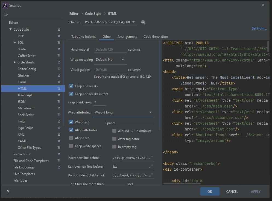Screen dimensions: 272x201
Task: Click the expand icon in Insert new line before field
Action: pos(151,158)
